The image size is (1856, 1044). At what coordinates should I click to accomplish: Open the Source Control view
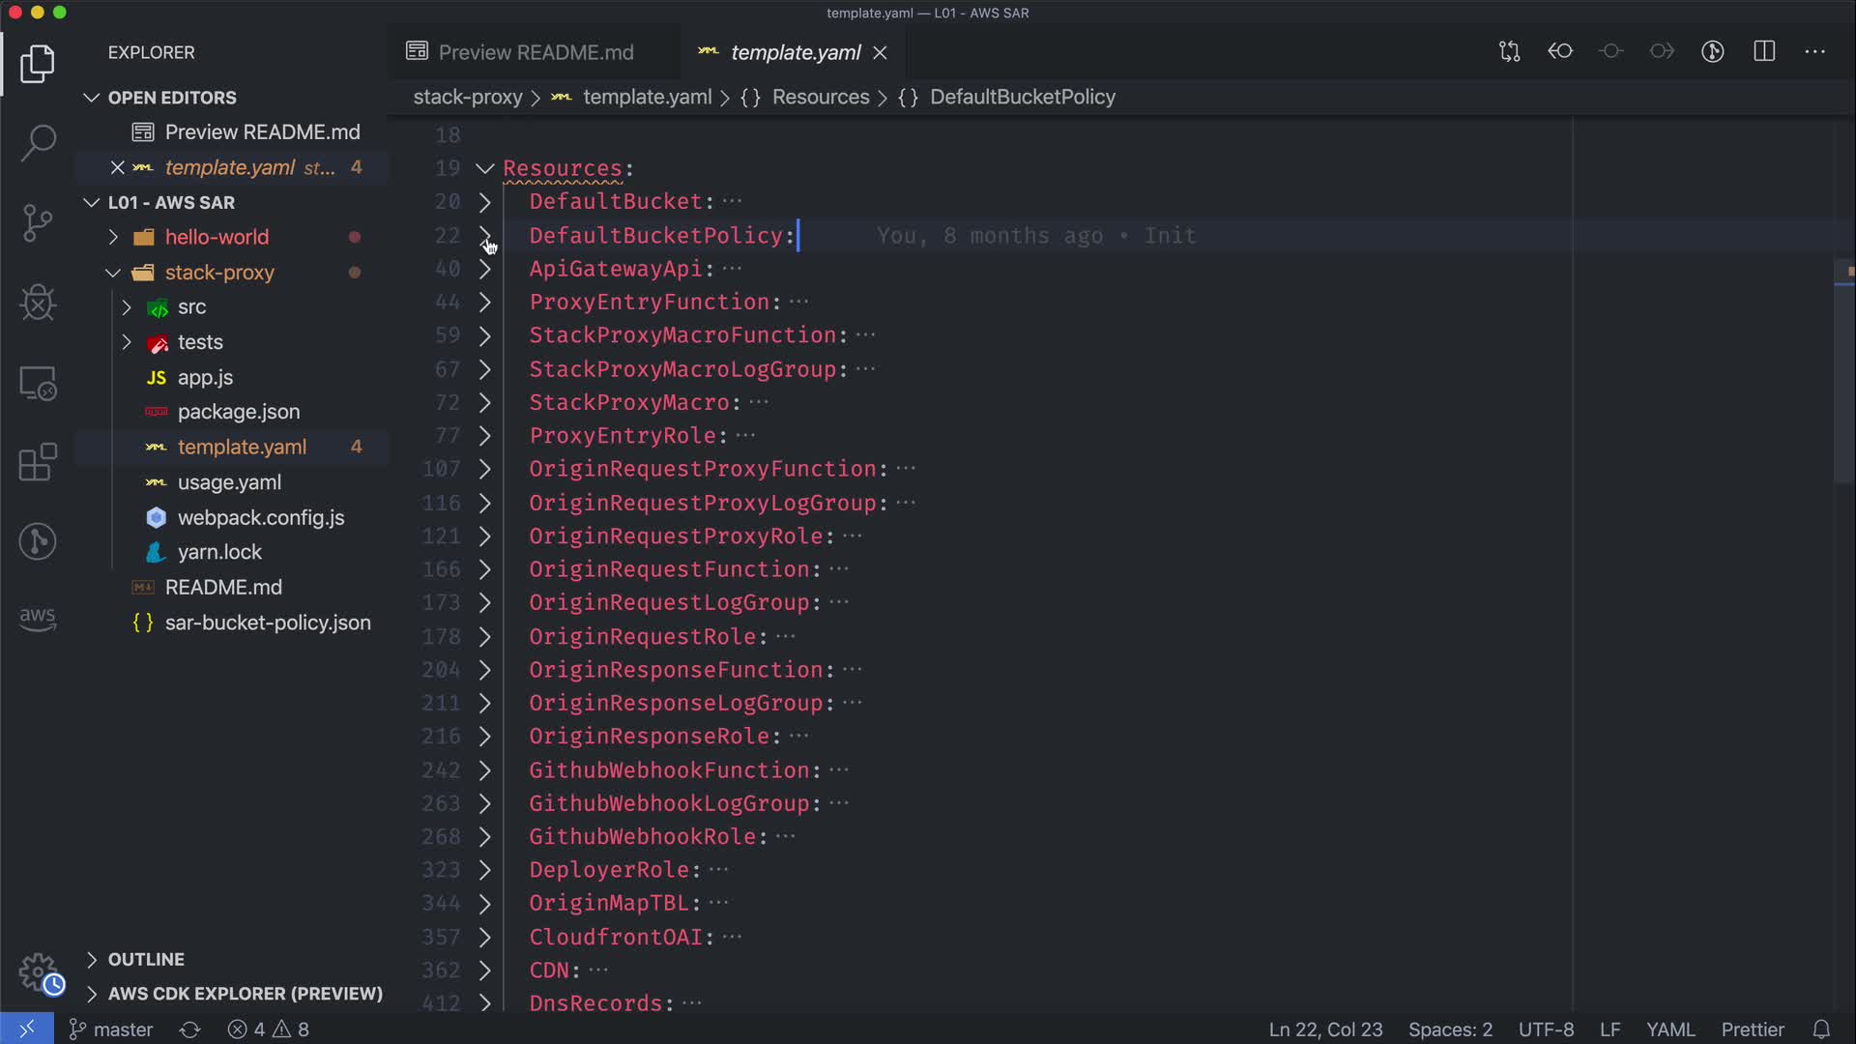pyautogui.click(x=38, y=223)
